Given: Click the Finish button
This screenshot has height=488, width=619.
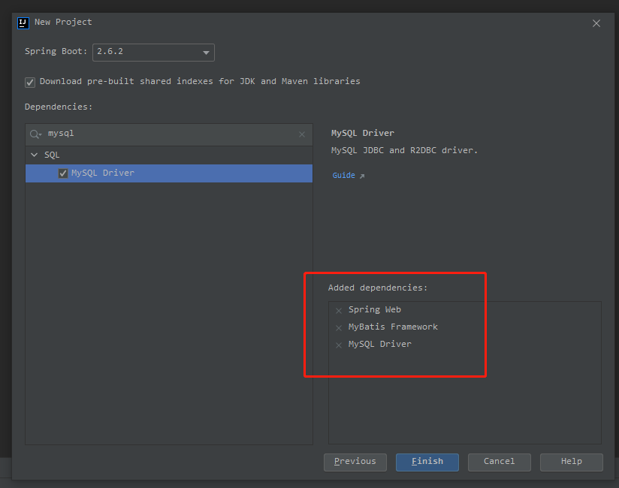Looking at the screenshot, I should pos(427,462).
